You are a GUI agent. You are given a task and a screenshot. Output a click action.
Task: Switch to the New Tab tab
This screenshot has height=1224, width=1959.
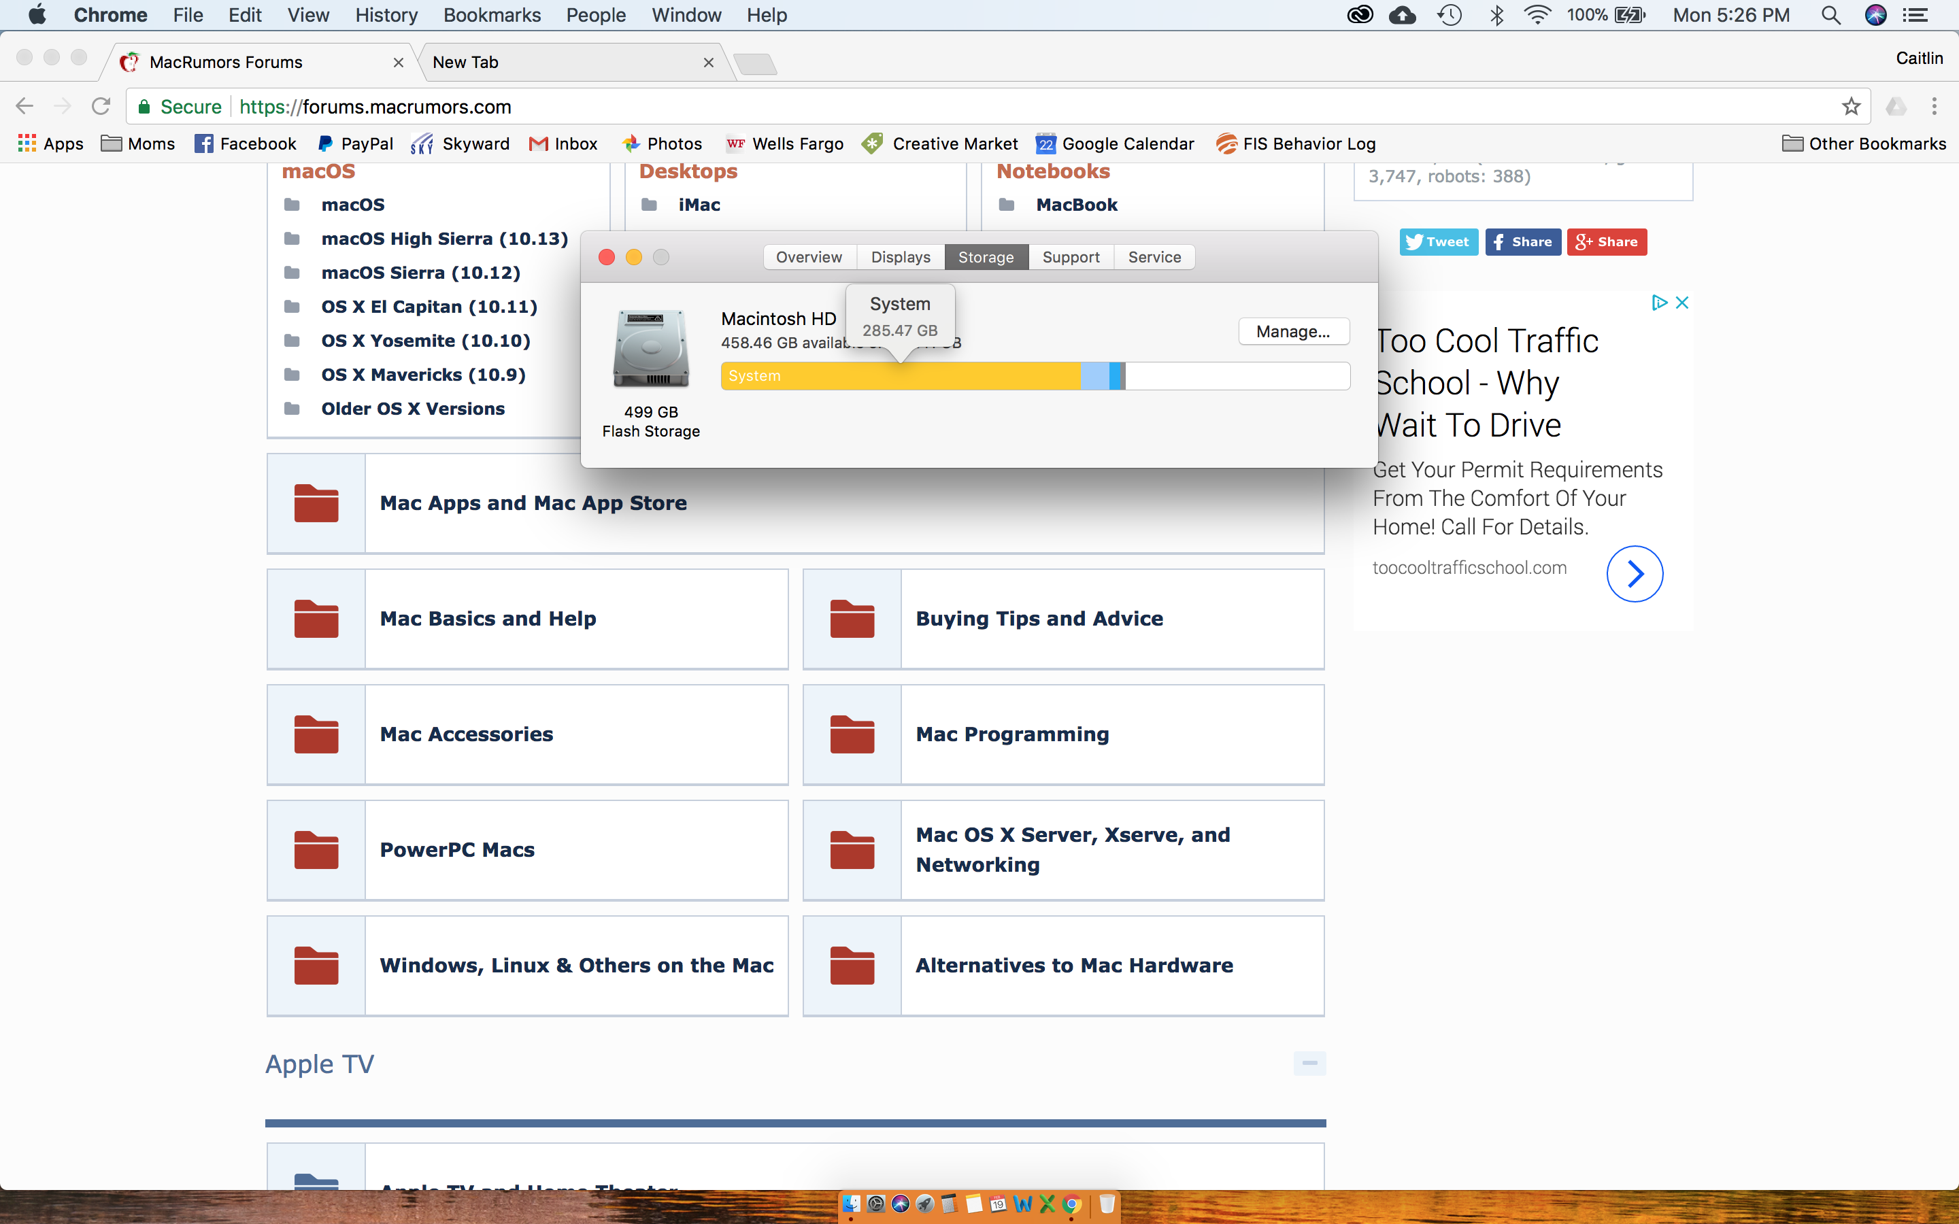click(x=576, y=63)
